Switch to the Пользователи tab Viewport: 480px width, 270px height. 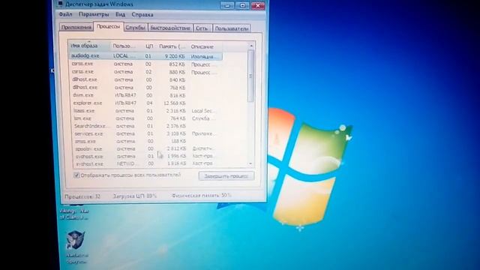click(x=232, y=28)
